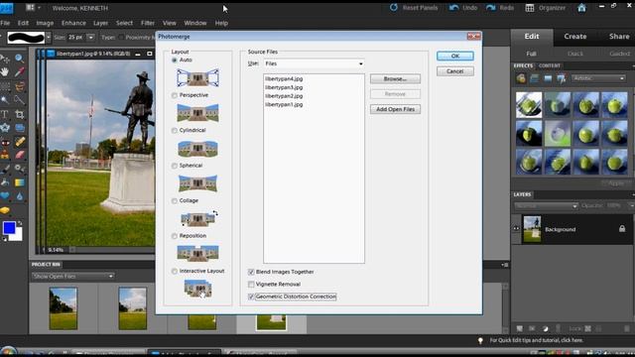This screenshot has width=635, height=357.
Task: Uncheck Blend Images Together
Action: point(251,272)
